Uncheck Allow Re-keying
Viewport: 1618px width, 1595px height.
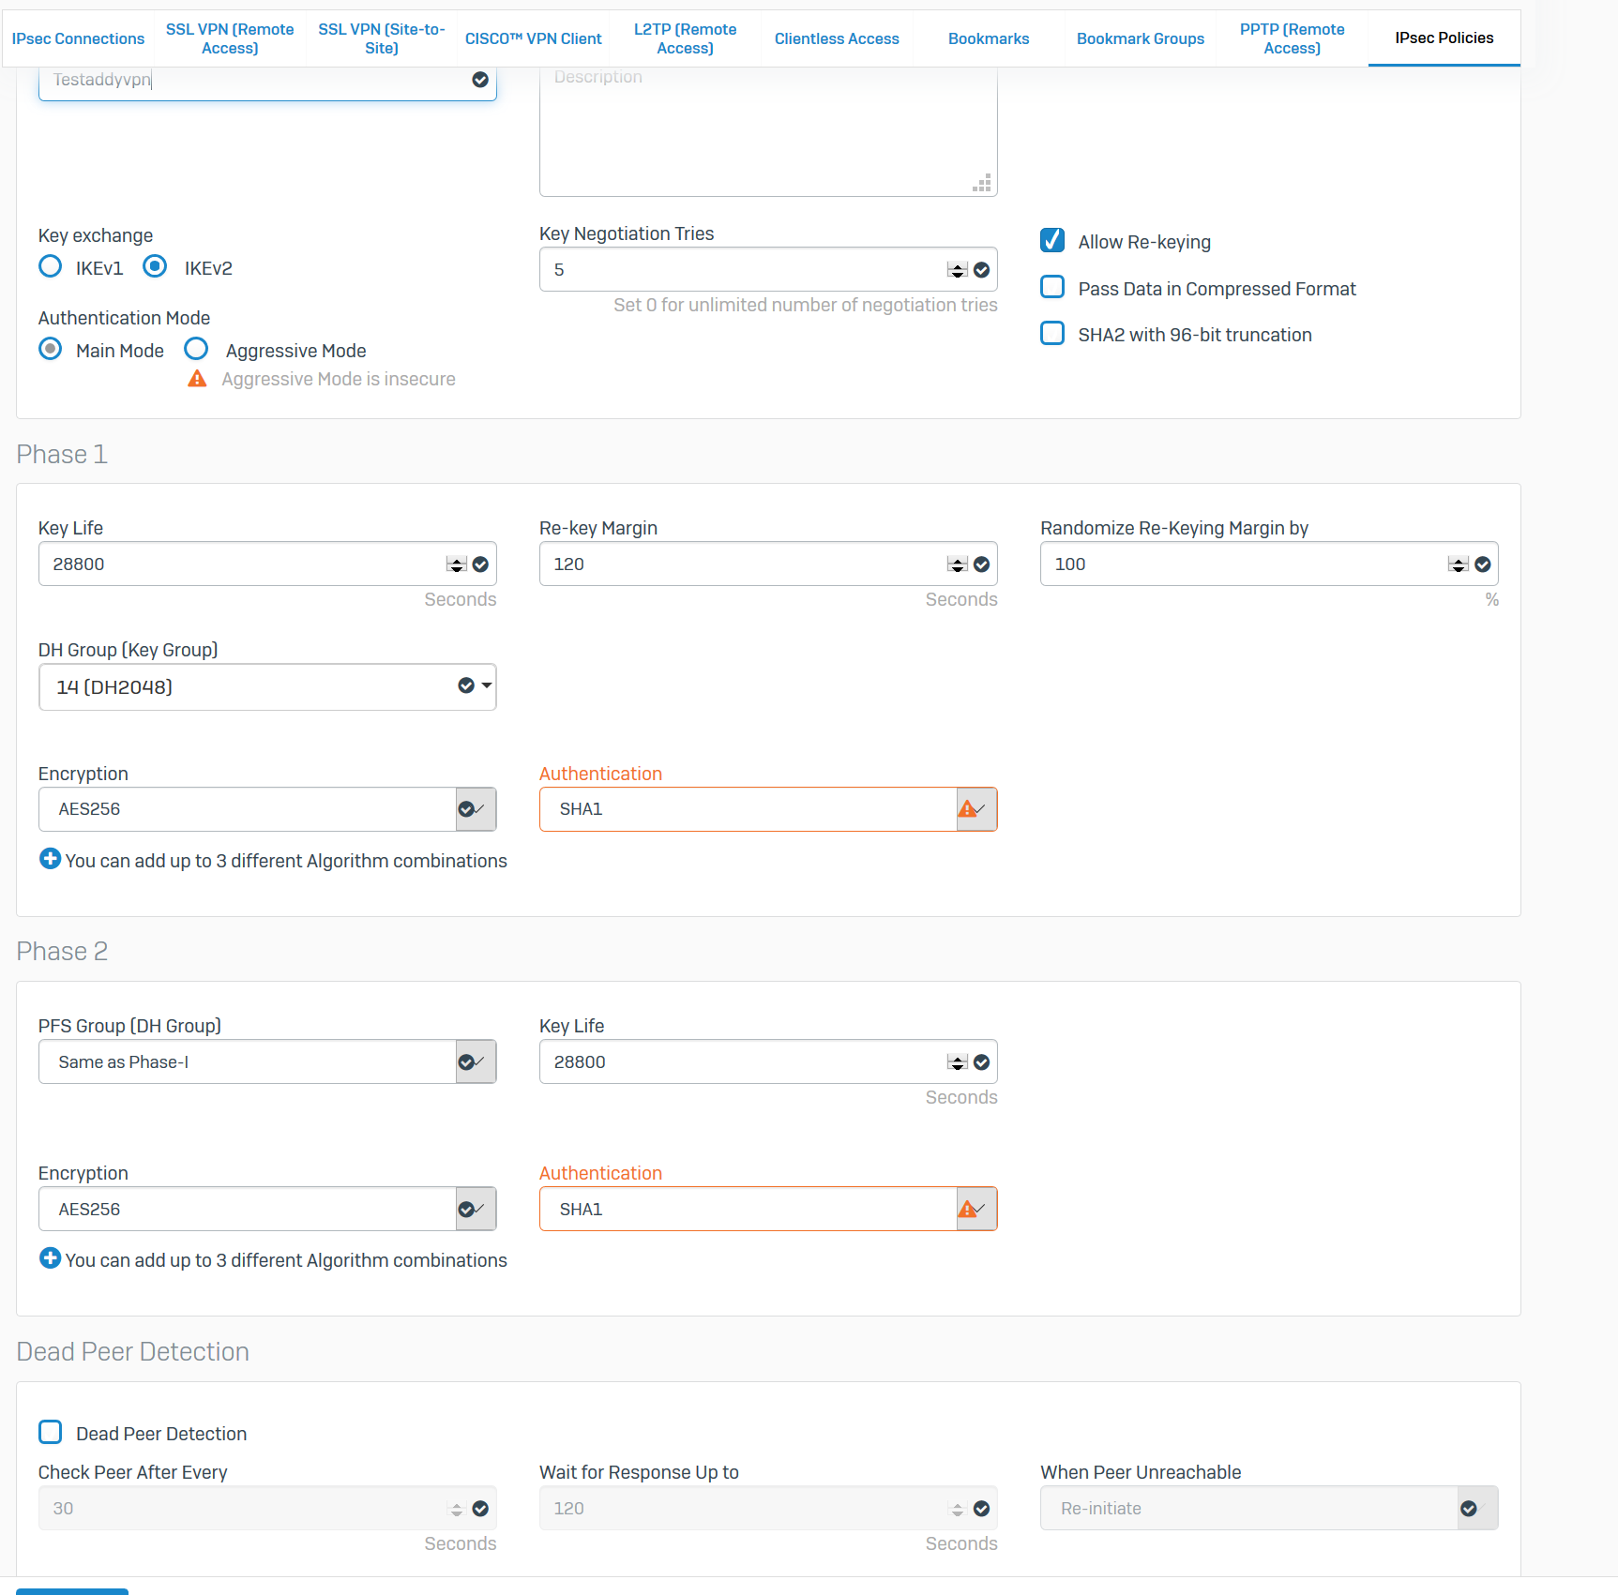point(1052,241)
